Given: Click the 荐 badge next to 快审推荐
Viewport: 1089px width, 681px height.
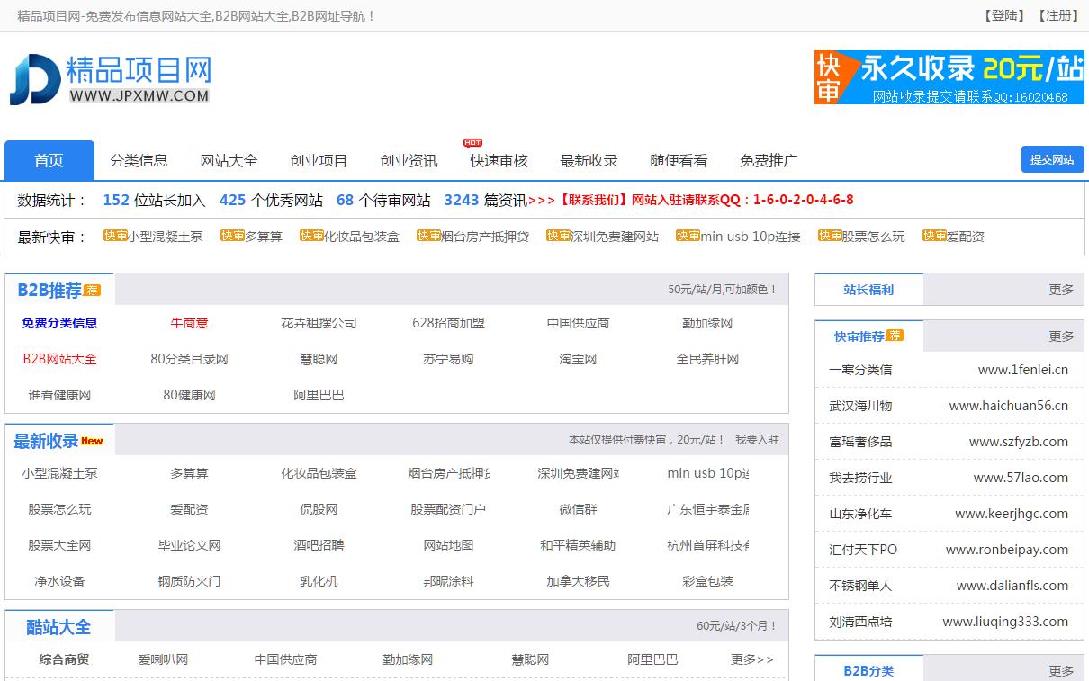Looking at the screenshot, I should [895, 335].
